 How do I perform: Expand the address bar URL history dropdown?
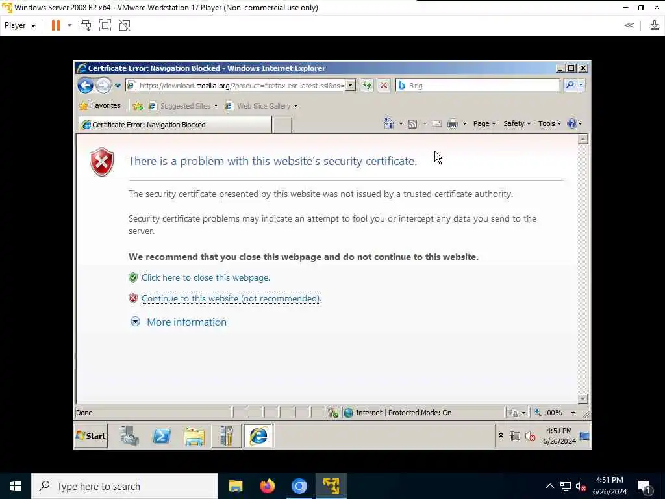pos(350,86)
